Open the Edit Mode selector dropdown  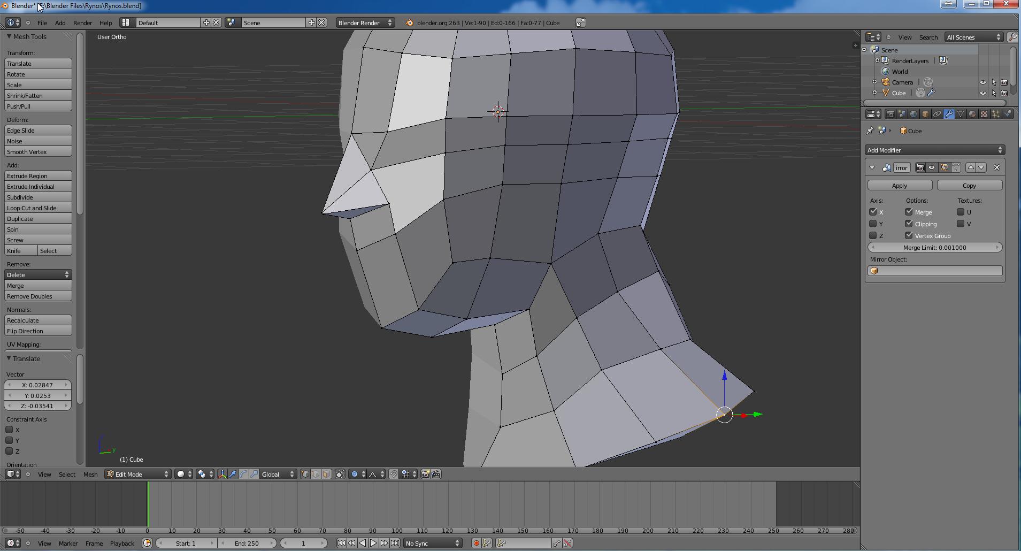(137, 475)
